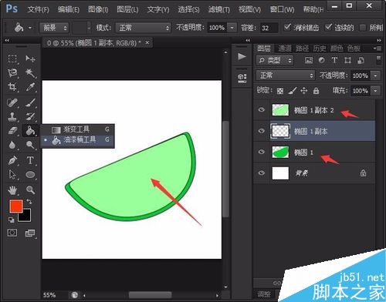Open the layer filter type dropdown
Screen dimensions: 386x302
coord(275,60)
